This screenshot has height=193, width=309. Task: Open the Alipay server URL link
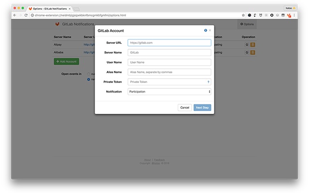point(89,44)
